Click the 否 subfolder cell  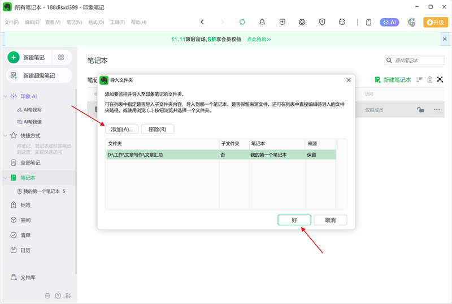pos(234,155)
